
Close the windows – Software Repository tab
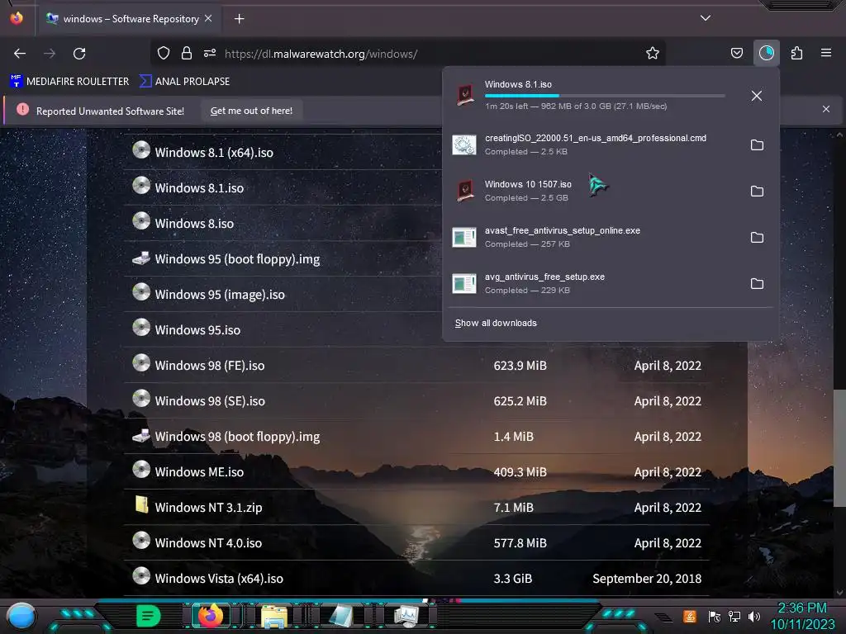pyautogui.click(x=208, y=18)
